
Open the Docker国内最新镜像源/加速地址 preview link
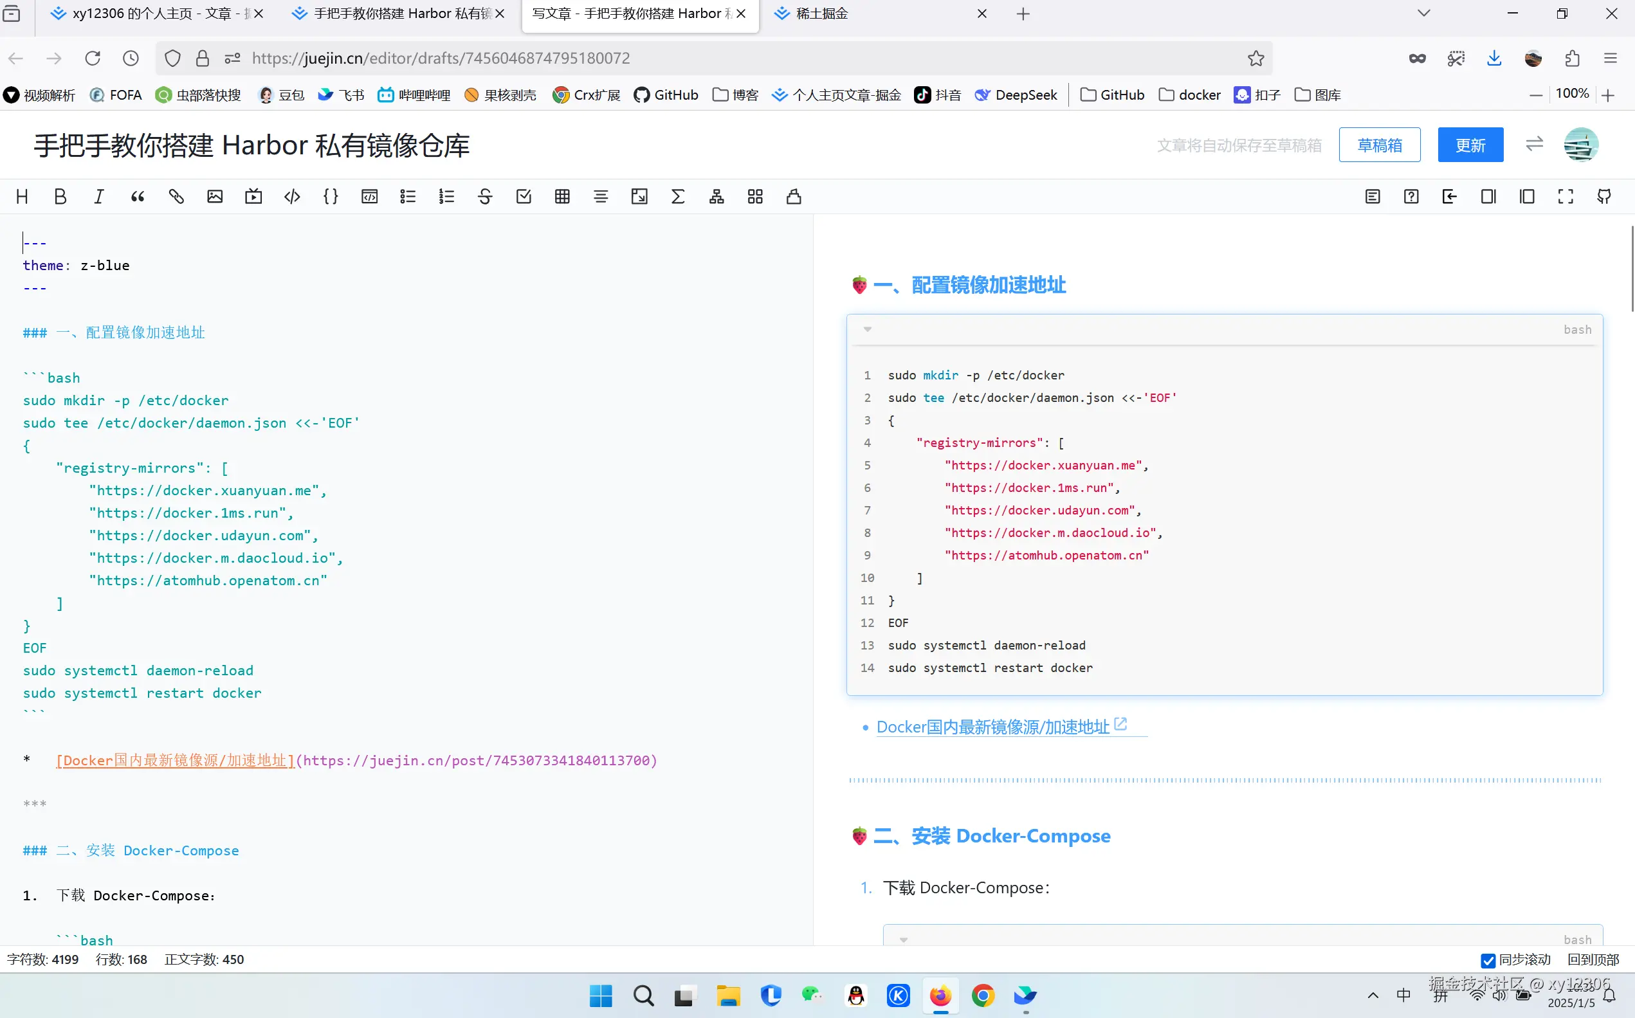point(992,727)
